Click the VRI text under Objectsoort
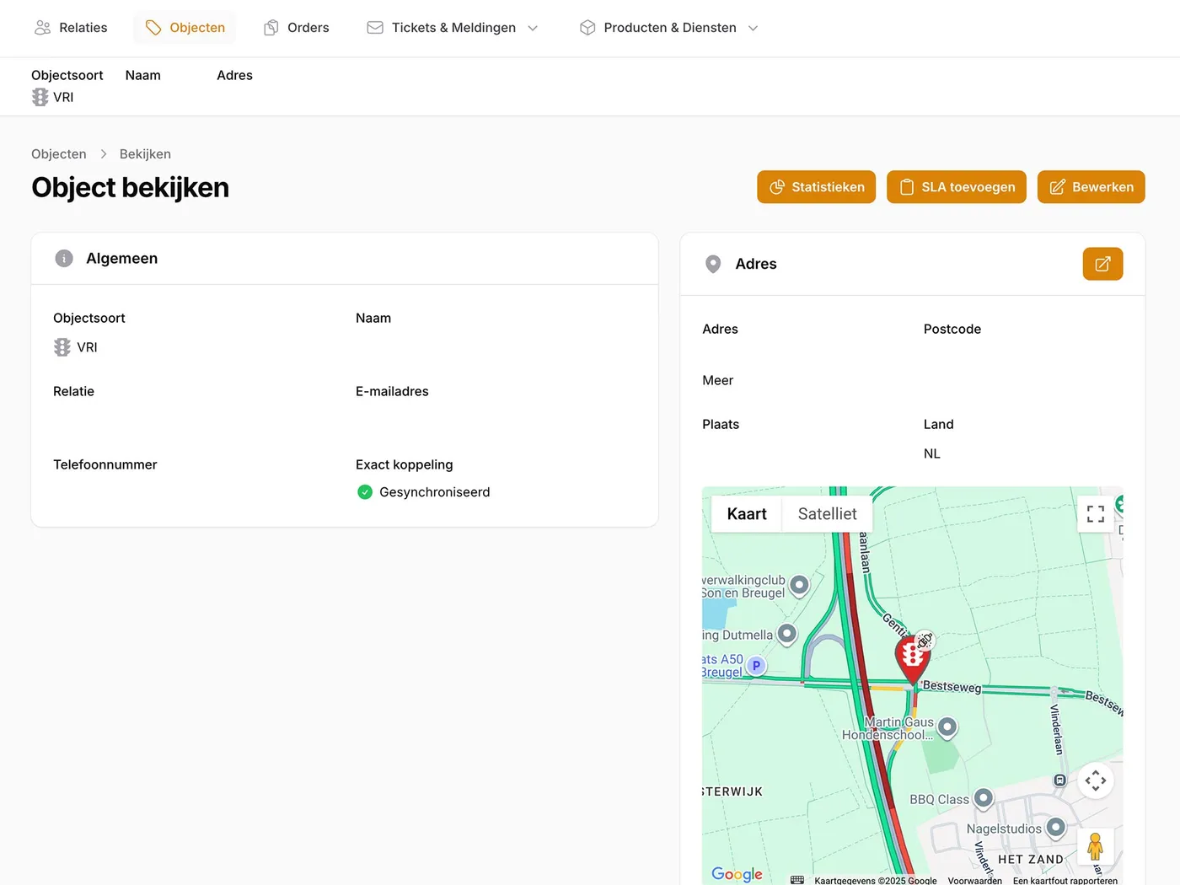This screenshot has height=885, width=1180. pos(87,347)
